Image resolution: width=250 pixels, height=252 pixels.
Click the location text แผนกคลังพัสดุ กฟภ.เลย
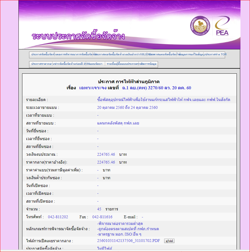coord(118,123)
